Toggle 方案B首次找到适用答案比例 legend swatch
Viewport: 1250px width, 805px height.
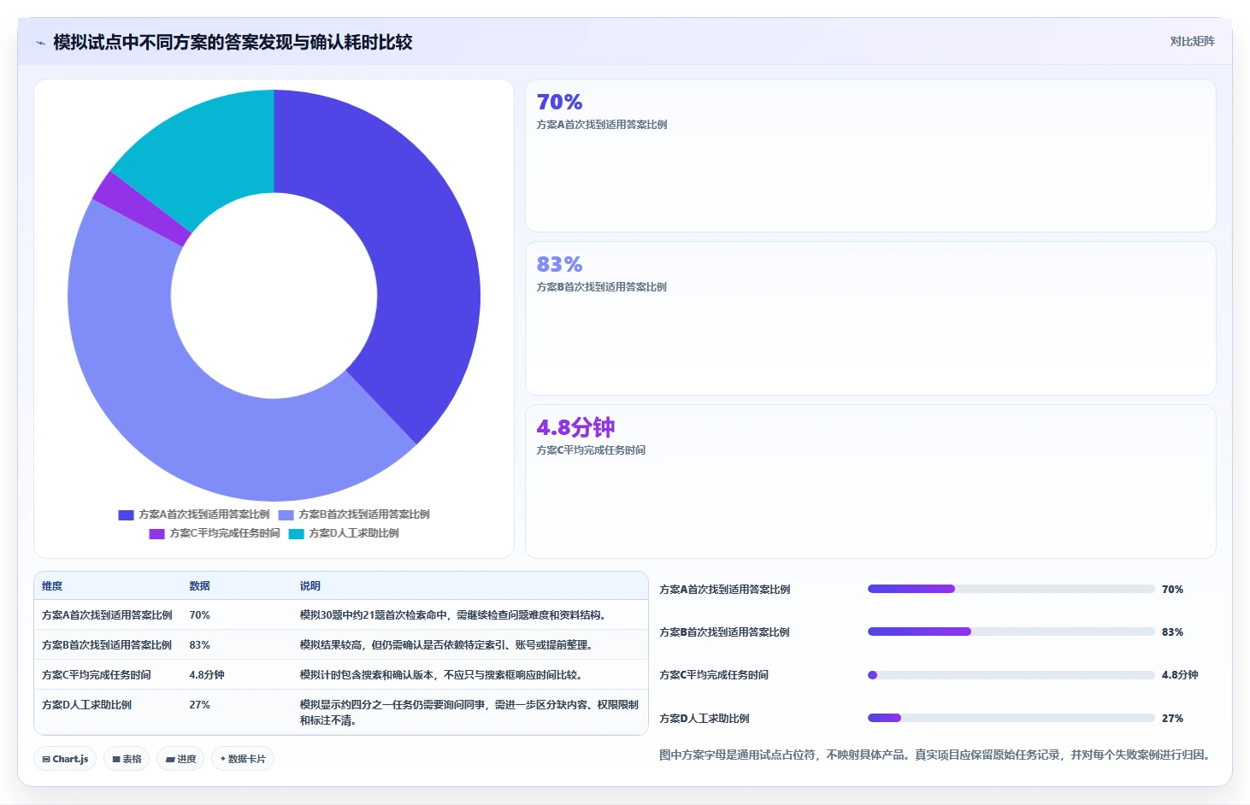pos(286,514)
